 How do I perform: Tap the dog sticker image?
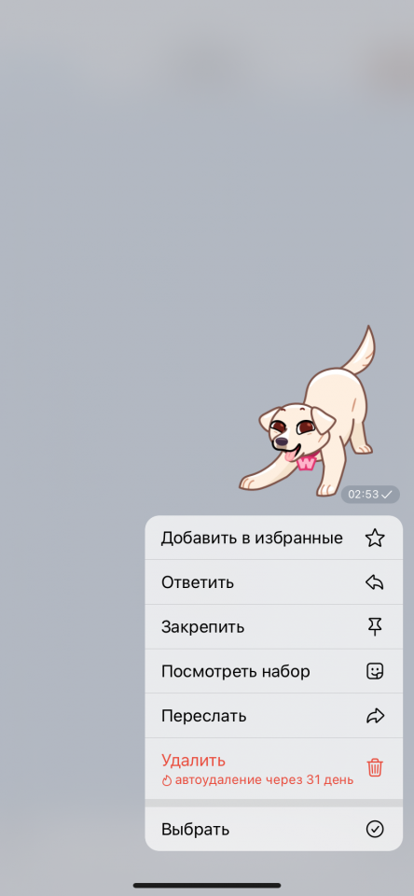(x=308, y=412)
